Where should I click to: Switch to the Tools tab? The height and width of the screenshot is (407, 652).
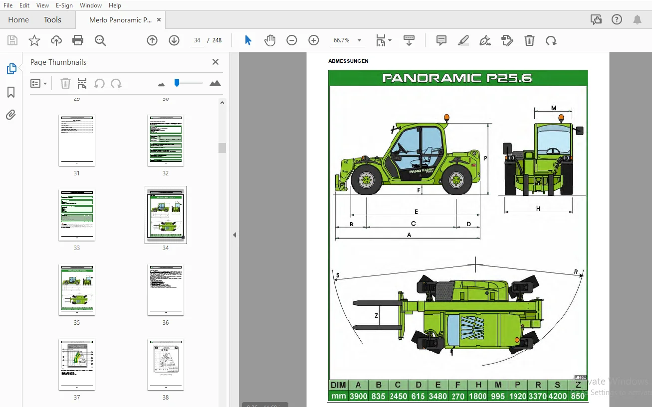52,20
